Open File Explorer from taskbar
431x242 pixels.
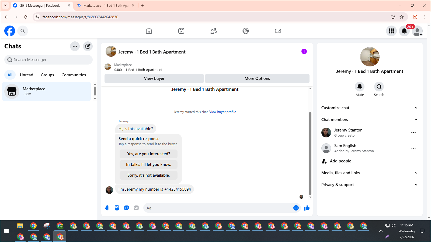(x=20, y=226)
